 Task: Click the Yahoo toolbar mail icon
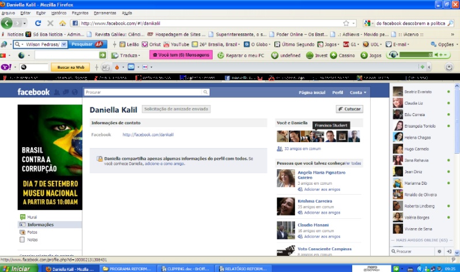(x=131, y=67)
